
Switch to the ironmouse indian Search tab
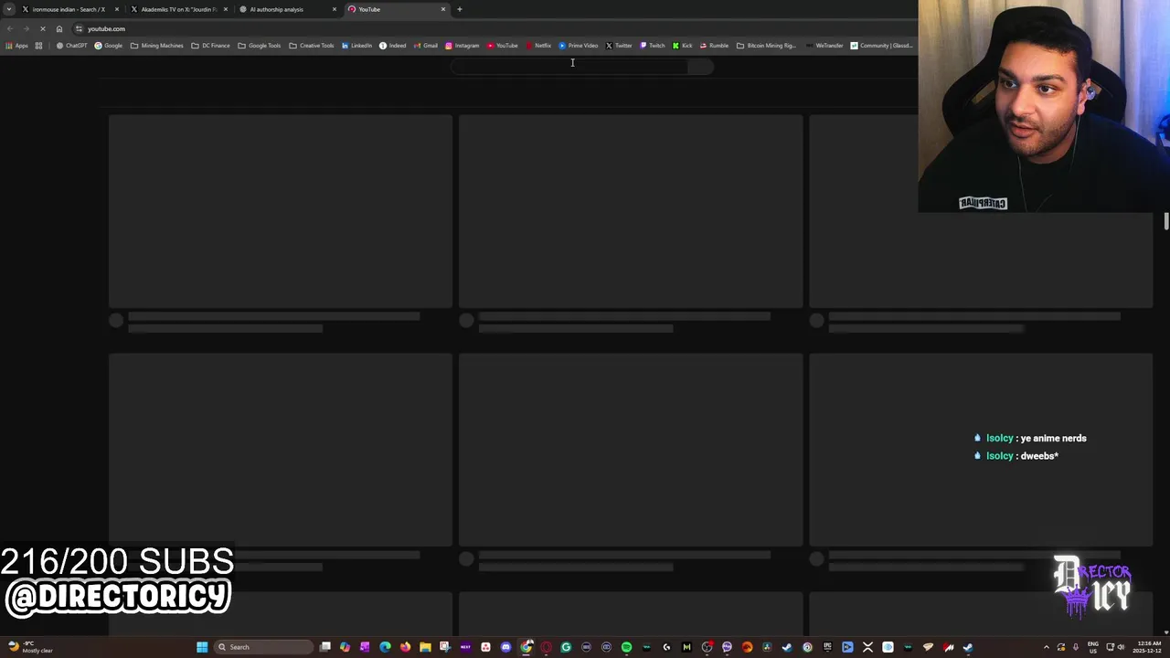click(69, 9)
